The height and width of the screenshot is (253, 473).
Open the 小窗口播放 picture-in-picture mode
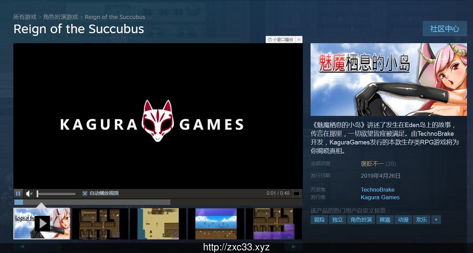point(280,39)
